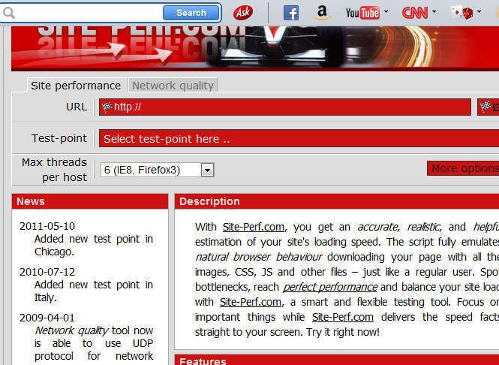Image resolution: width=499 pixels, height=365 pixels.
Task: Click the URL input field
Action: point(285,107)
